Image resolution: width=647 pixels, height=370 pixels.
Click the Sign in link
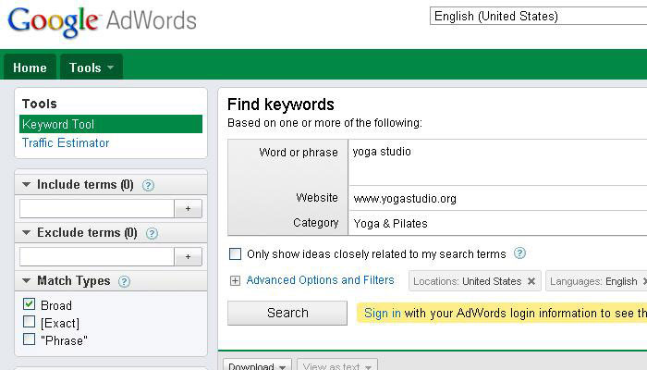click(382, 314)
